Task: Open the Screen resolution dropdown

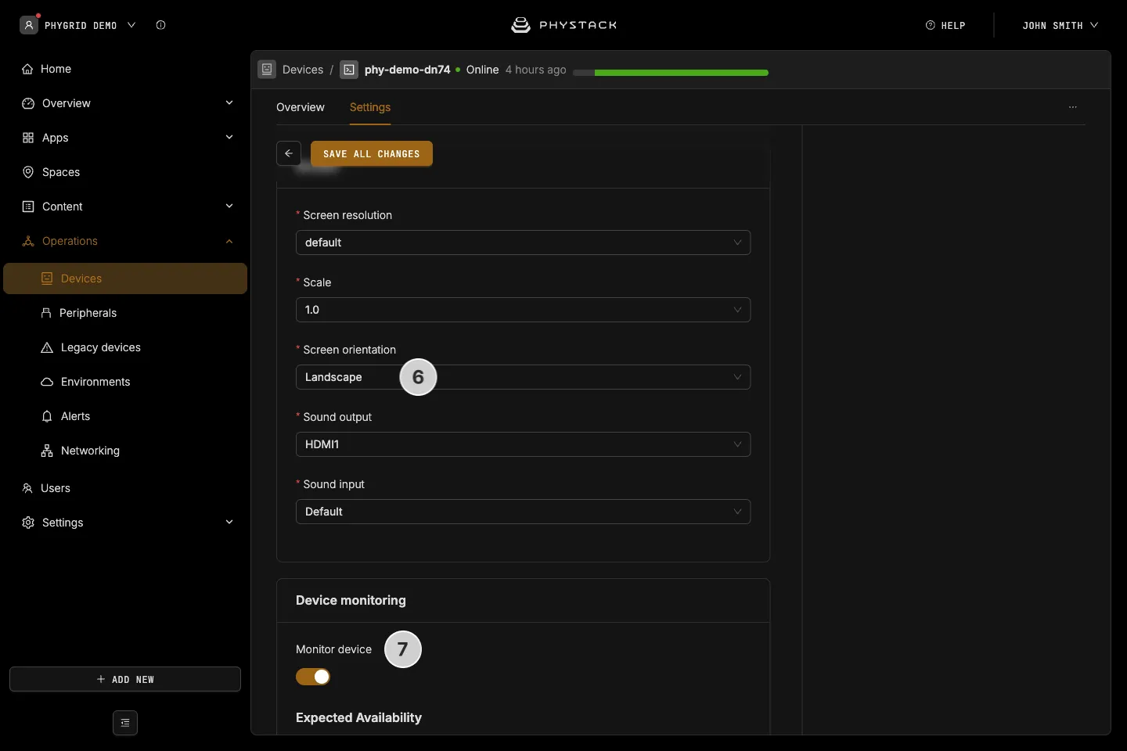Action: coord(523,243)
